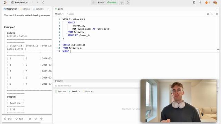Open the Problem List panel
This screenshot has height=124, width=221.
[x=20, y=2]
